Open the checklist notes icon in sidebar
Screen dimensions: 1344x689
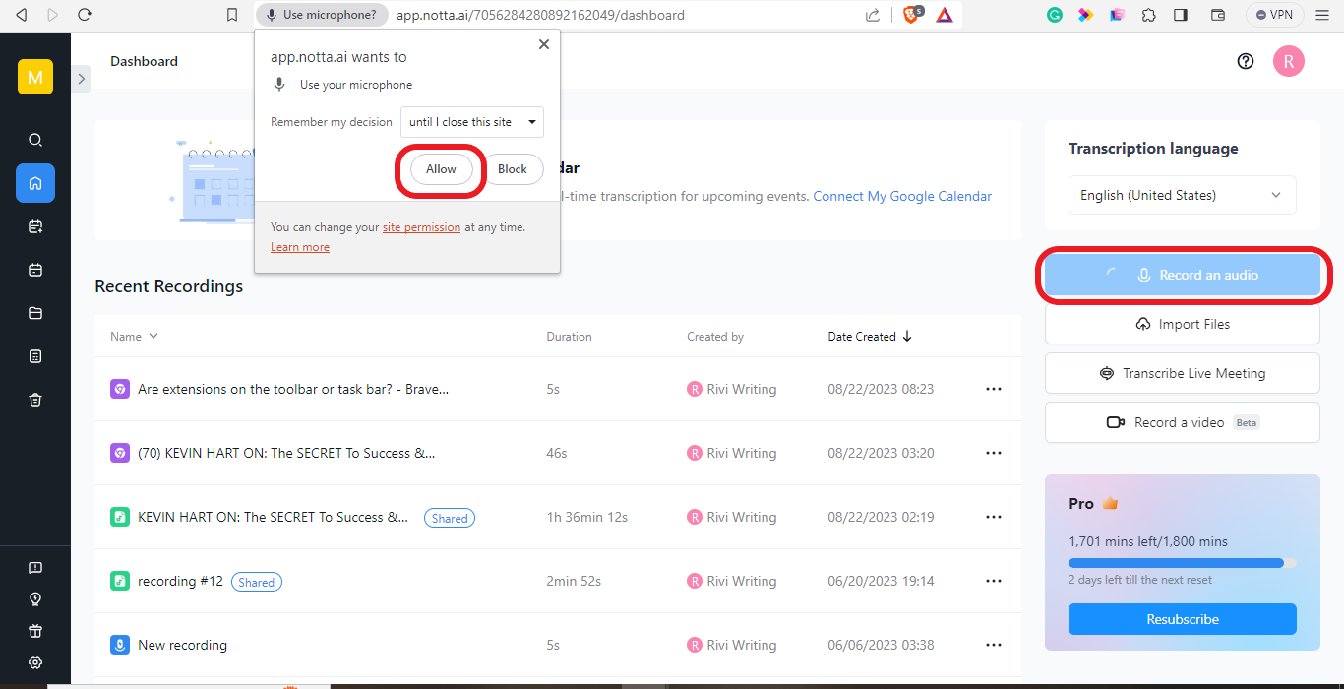click(35, 355)
